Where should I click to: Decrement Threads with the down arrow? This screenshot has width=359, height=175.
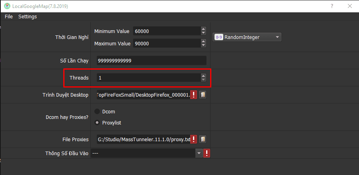click(x=203, y=80)
